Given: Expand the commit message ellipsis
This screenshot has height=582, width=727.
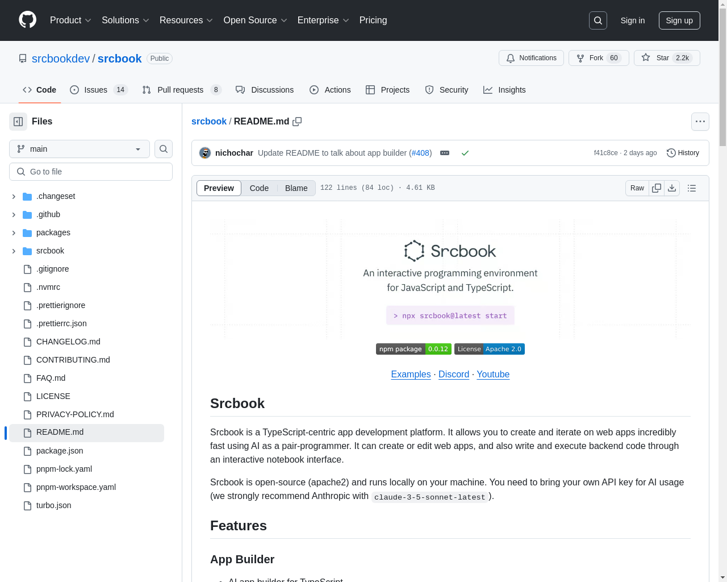Looking at the screenshot, I should coord(445,153).
